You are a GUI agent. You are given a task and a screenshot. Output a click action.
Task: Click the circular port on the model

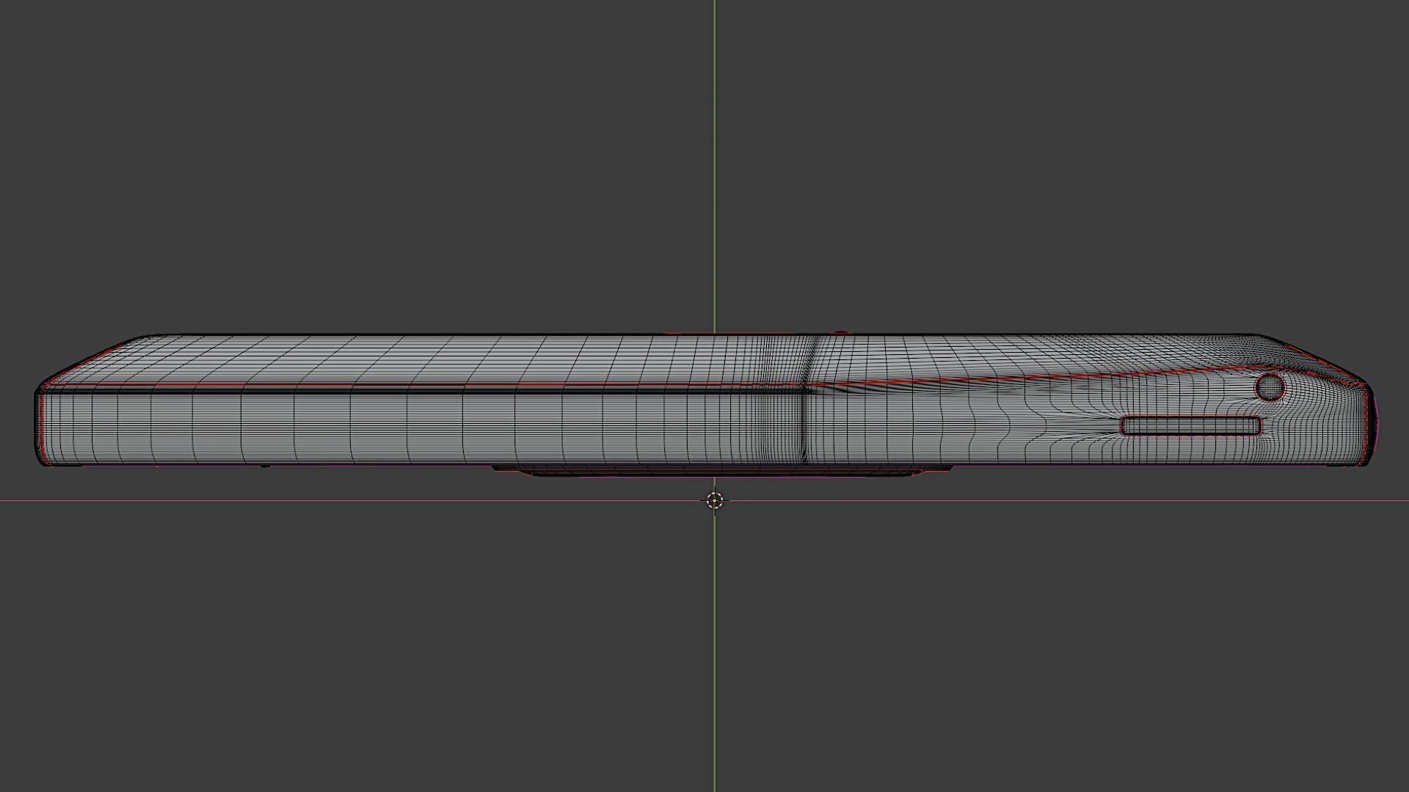[x=1270, y=386]
